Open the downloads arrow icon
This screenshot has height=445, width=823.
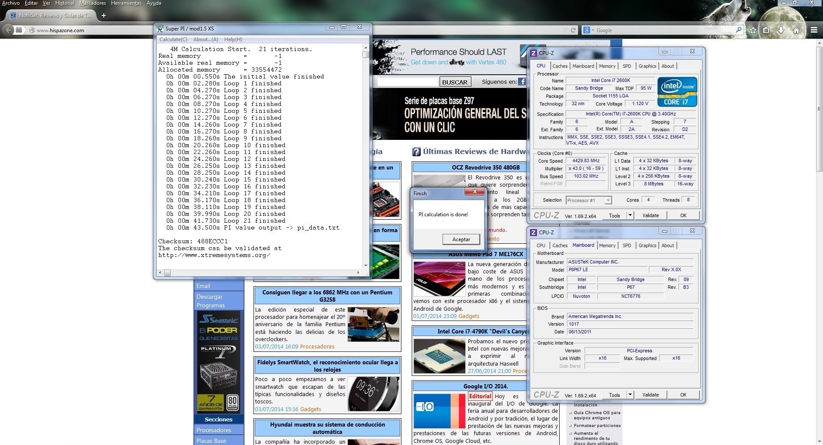click(781, 30)
